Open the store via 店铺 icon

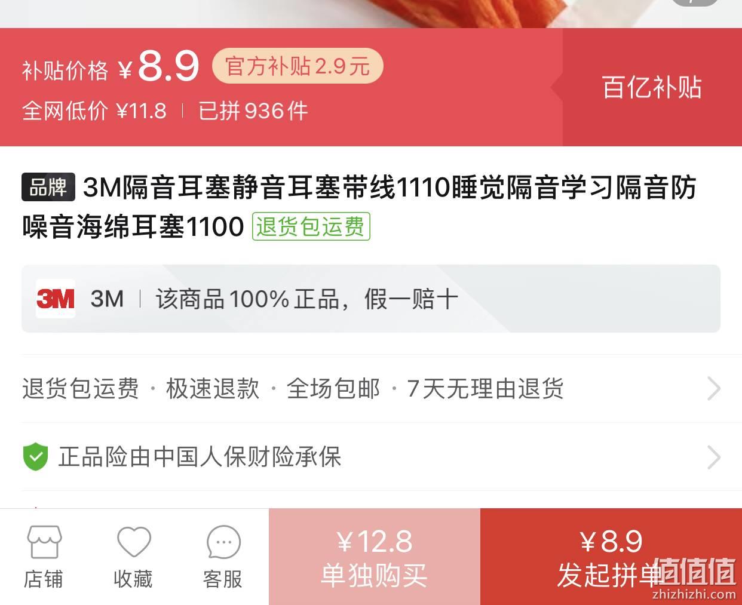tap(44, 542)
